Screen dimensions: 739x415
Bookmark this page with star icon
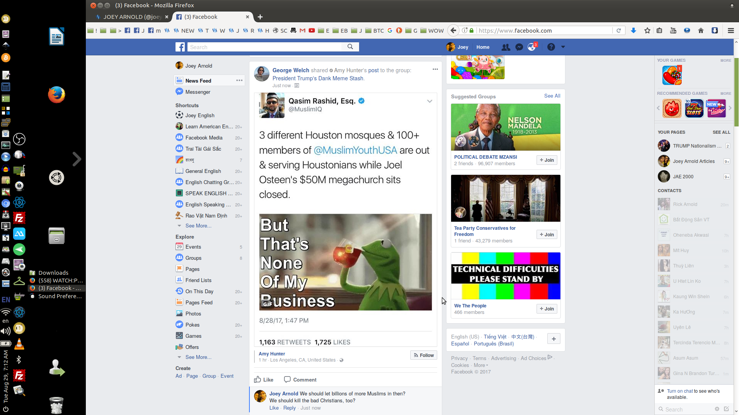click(x=647, y=31)
